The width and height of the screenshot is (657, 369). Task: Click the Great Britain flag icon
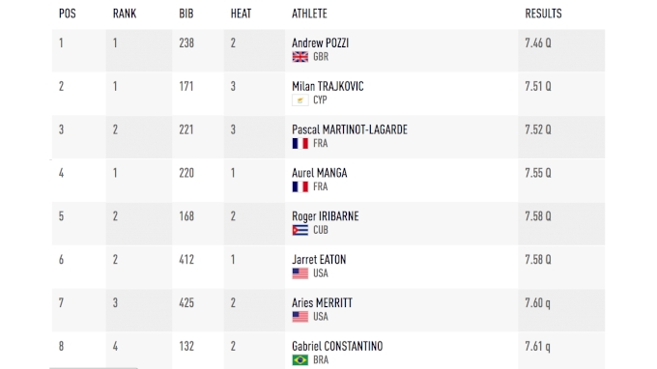300,57
